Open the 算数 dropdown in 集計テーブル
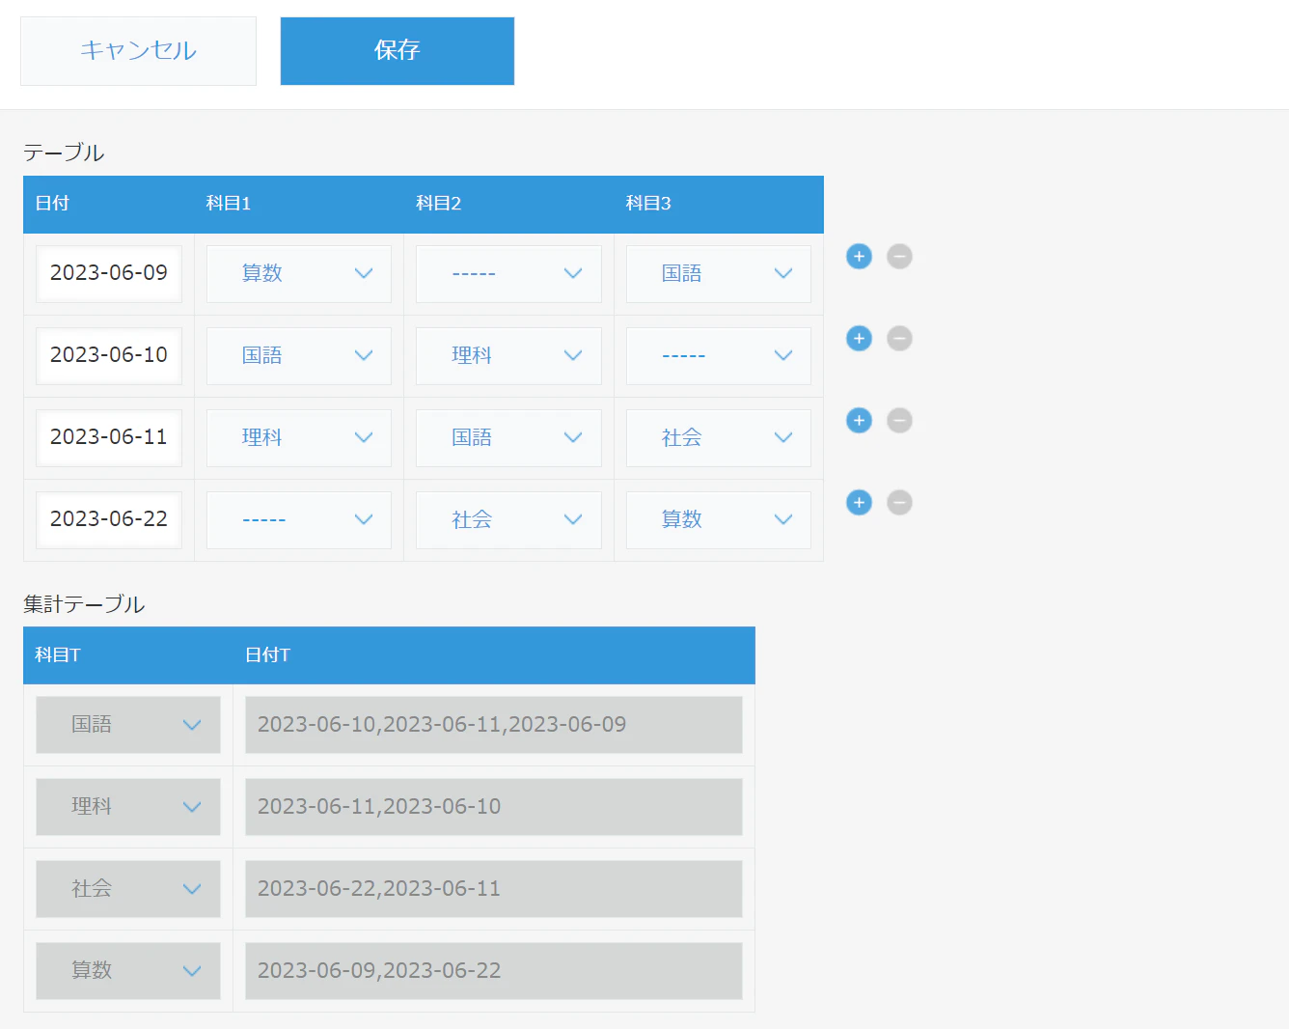The width and height of the screenshot is (1289, 1029). 128,971
